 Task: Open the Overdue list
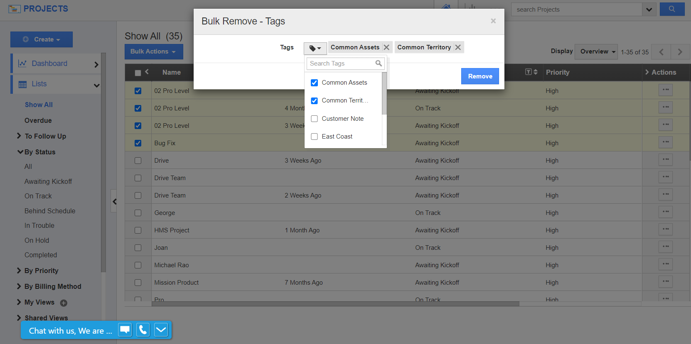pyautogui.click(x=38, y=120)
